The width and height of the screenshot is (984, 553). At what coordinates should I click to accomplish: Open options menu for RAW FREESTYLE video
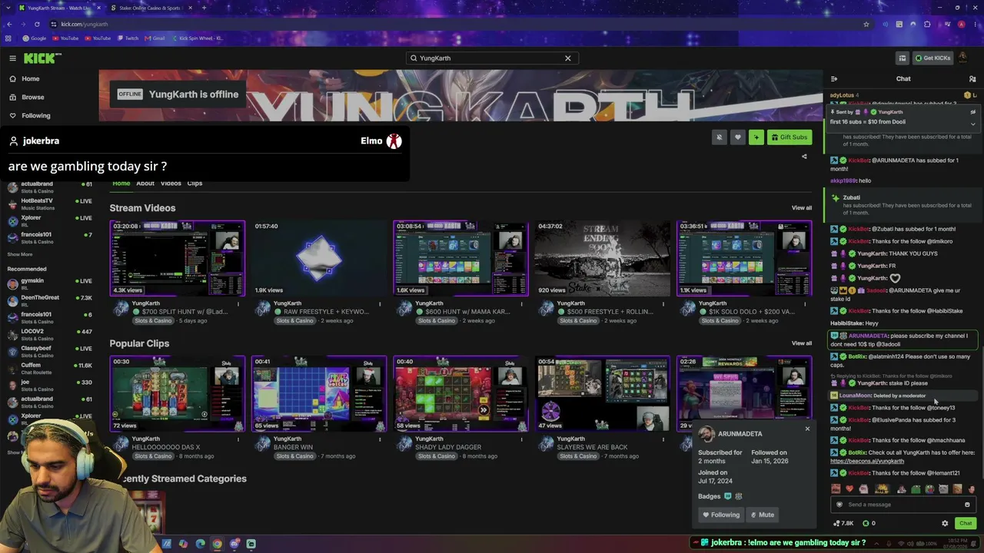380,304
